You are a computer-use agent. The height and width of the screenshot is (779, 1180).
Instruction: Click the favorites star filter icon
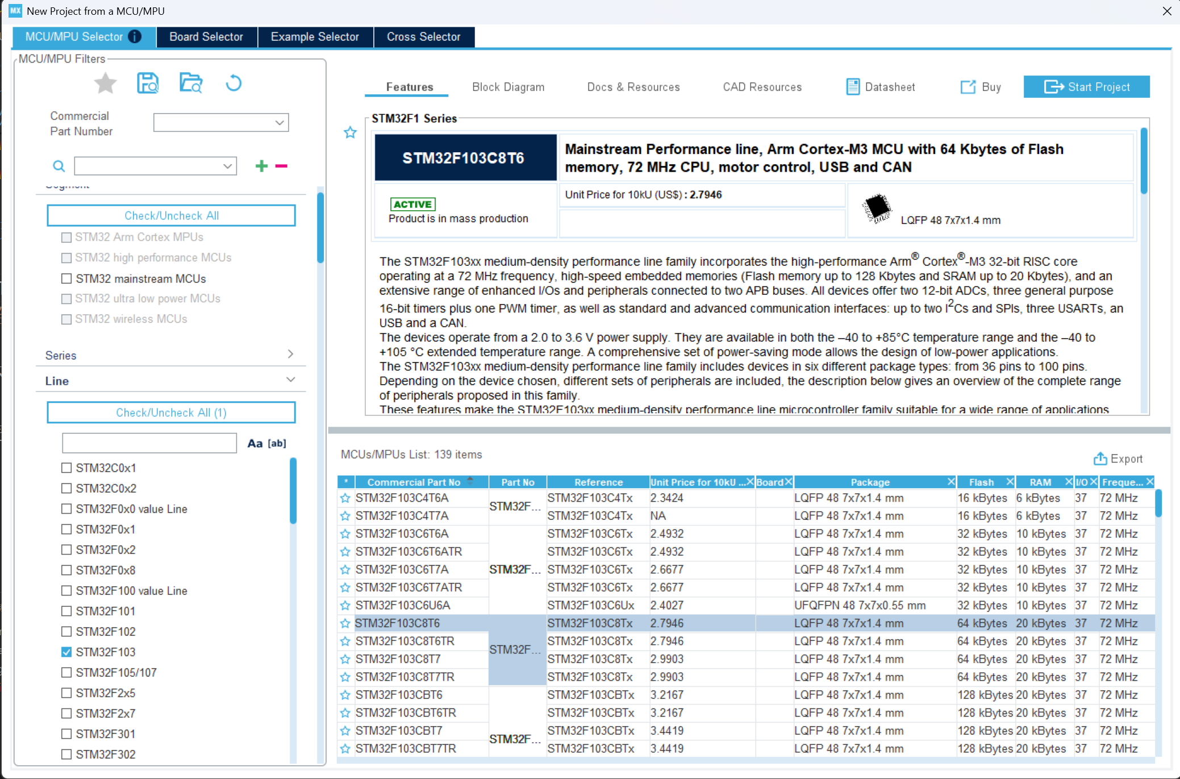pyautogui.click(x=105, y=84)
